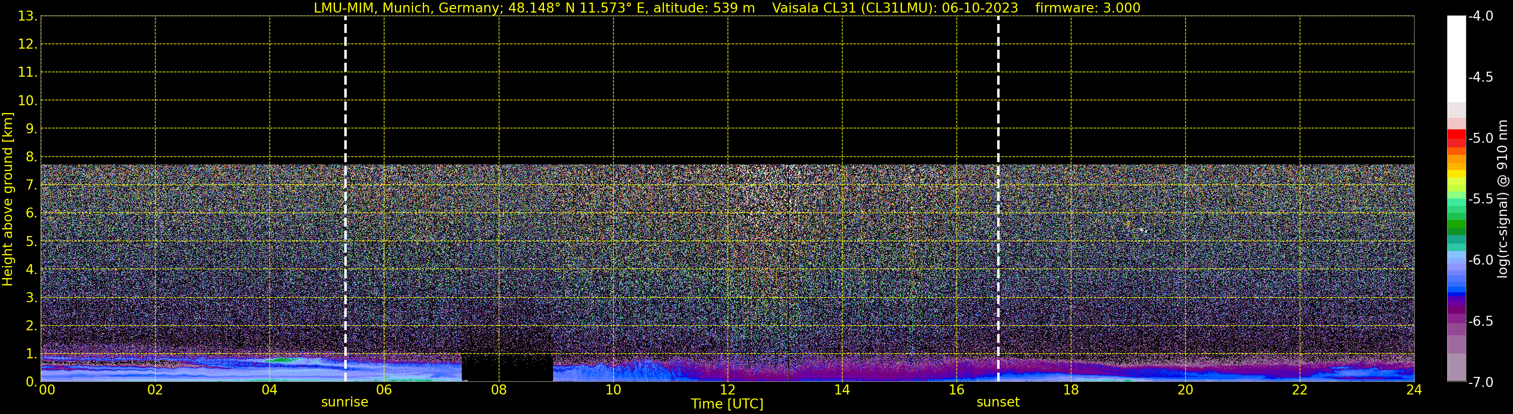
Task: Click the 18 time tick label
Action: pos(1071,390)
